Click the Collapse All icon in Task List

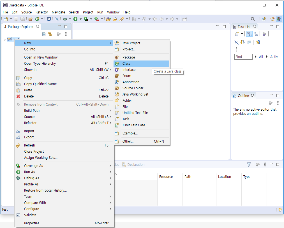point(250,43)
